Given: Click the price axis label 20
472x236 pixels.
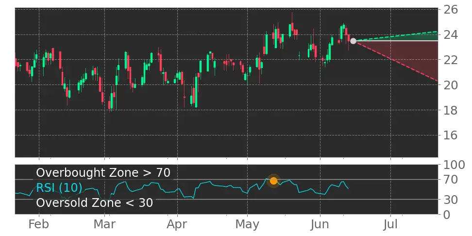Looking at the screenshot, I should (450, 85).
